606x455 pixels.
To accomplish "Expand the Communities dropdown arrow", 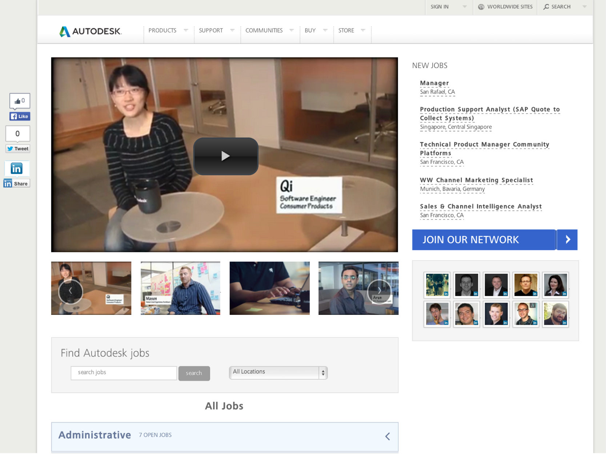I will coord(292,30).
